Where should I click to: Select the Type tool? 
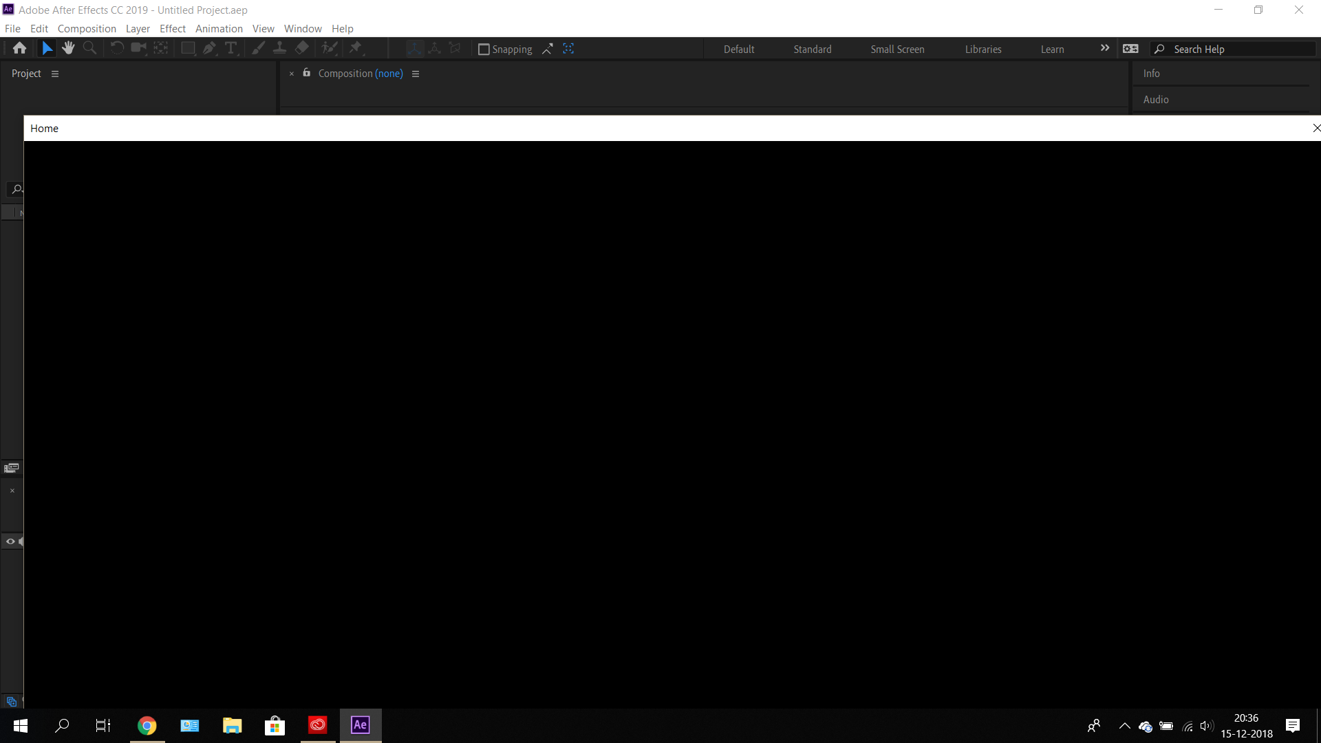coord(231,48)
